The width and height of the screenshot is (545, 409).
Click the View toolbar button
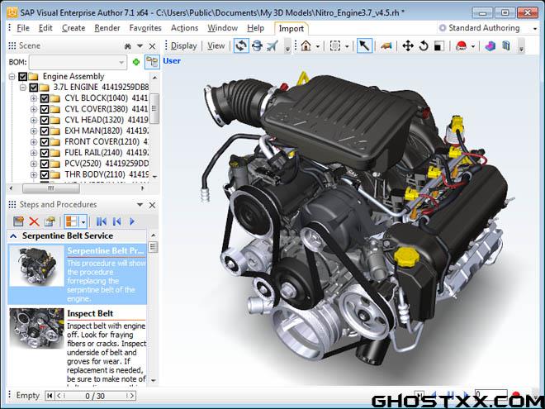216,46
